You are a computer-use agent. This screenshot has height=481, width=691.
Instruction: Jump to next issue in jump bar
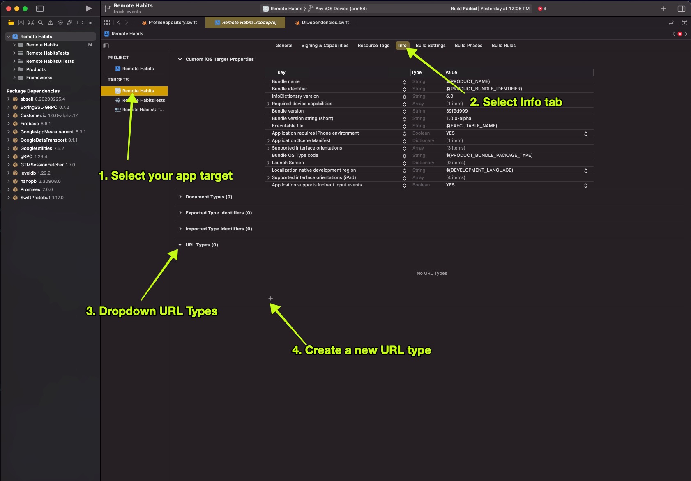click(x=686, y=34)
